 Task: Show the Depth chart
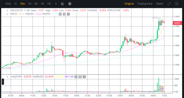pyautogui.click(x=160, y=4)
